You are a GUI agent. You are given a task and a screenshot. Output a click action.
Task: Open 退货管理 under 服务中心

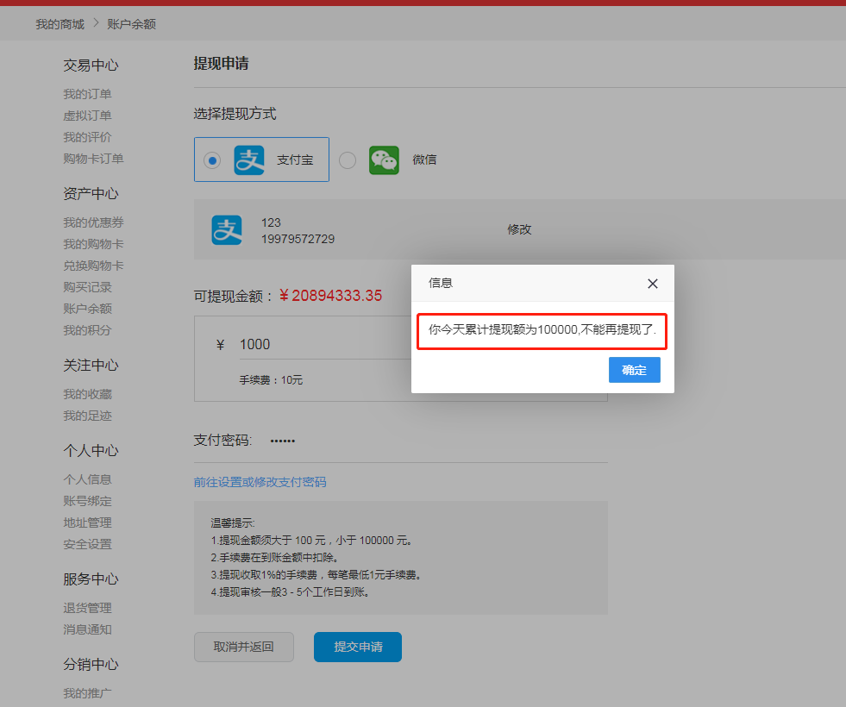click(x=87, y=608)
